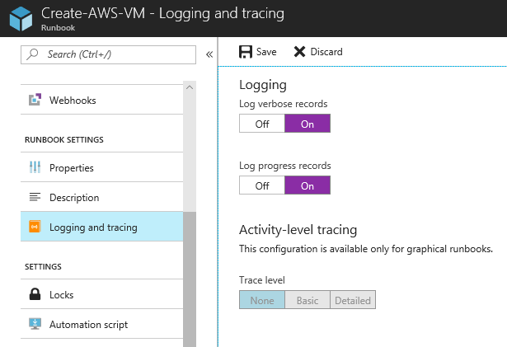Collapse the sidebar with the double chevron
The image size is (507, 347).
(209, 54)
